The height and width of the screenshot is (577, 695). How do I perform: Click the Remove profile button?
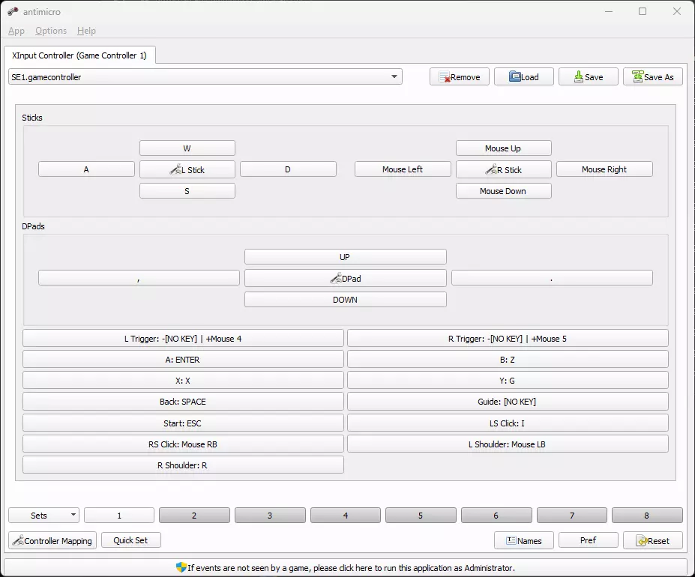pos(459,77)
